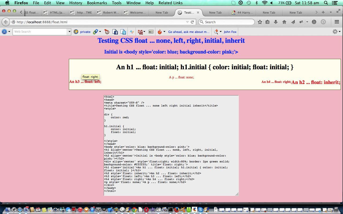Toggle reader view in the address bar

tap(267, 22)
